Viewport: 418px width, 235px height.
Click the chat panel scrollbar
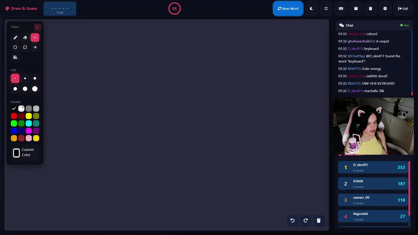412,63
